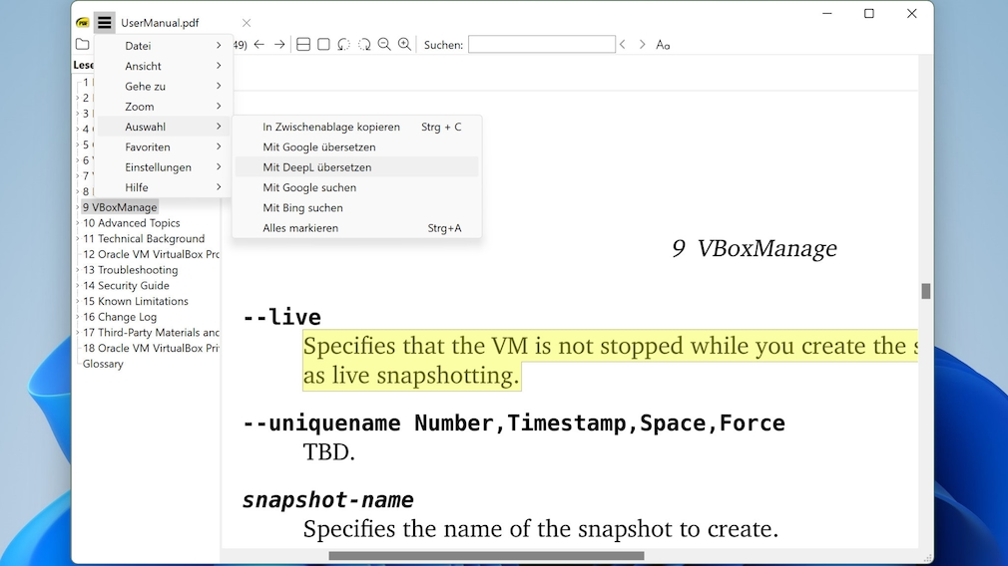Expand the 14 Security Guide node
Screen dimensions: 1008x566
[77, 286]
